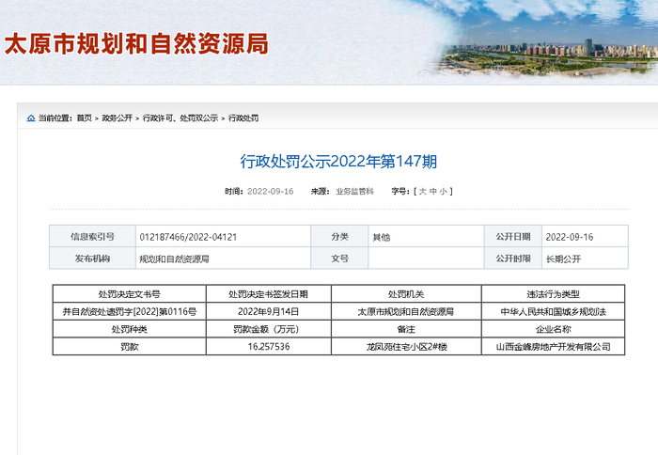Select 其他 category value
The width and height of the screenshot is (658, 455).
coord(382,237)
